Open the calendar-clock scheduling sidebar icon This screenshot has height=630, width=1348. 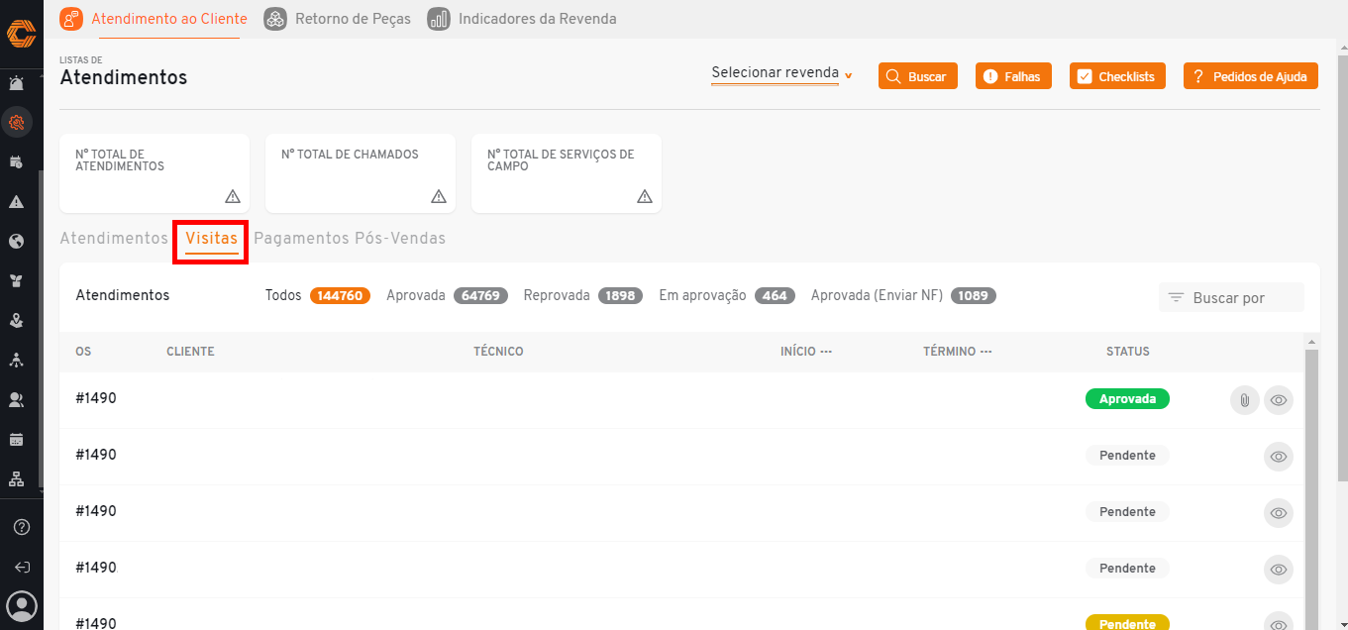[17, 161]
